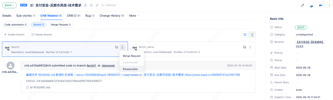This screenshot has height=100, width=333.
Task: Choose Disassociate from the context menu
Action: coord(130,69)
